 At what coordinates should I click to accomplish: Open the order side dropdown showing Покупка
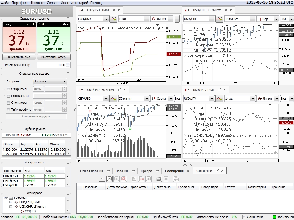click(x=50, y=81)
